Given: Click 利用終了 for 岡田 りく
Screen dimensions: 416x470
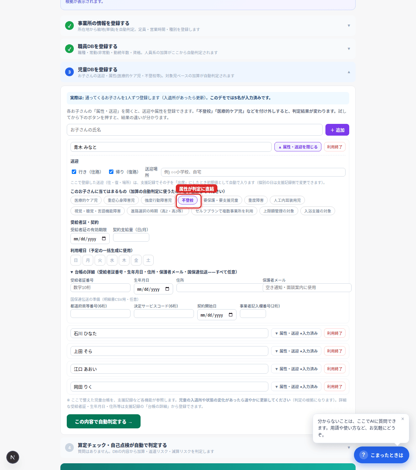Looking at the screenshot, I should tap(335, 387).
